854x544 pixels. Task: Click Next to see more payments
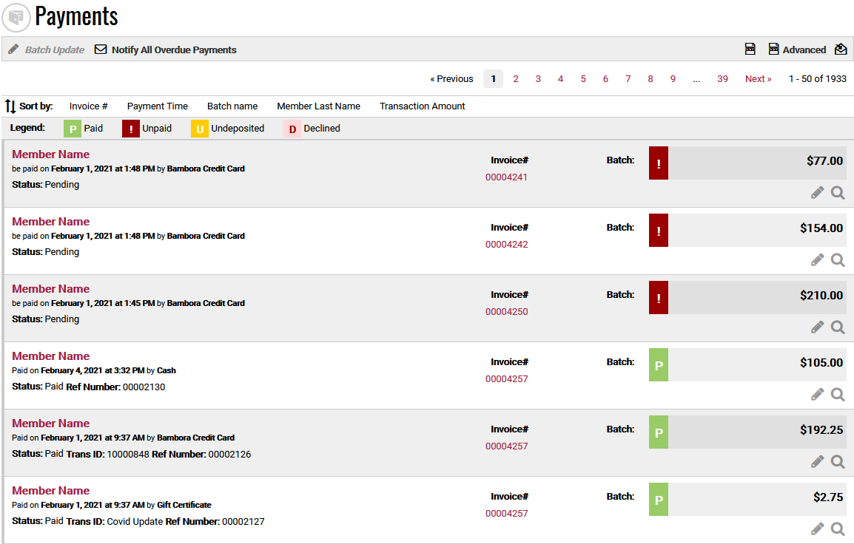(x=758, y=78)
